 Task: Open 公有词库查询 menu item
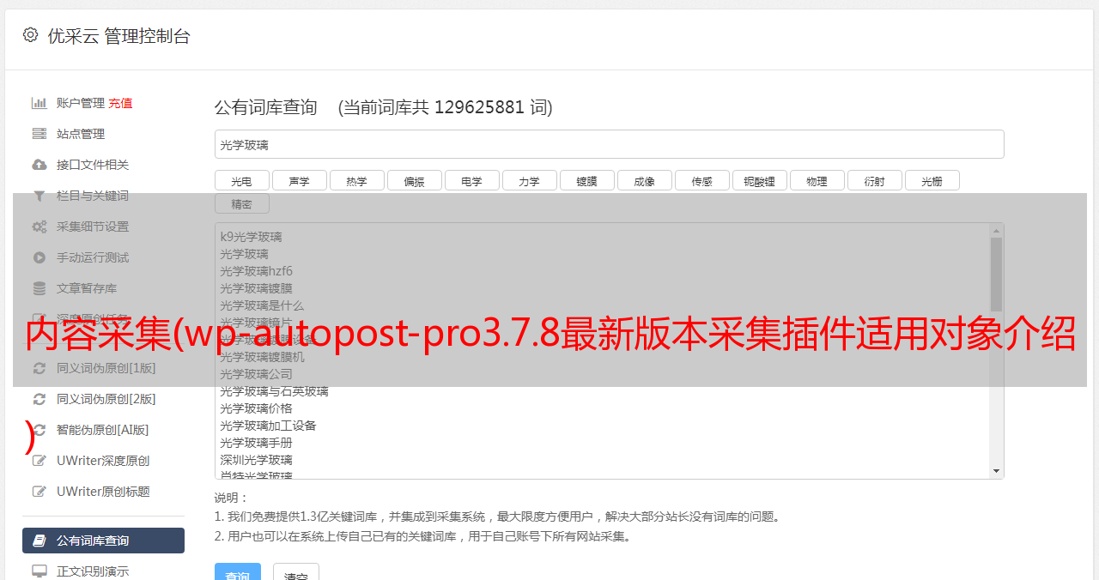pyautogui.click(x=103, y=541)
